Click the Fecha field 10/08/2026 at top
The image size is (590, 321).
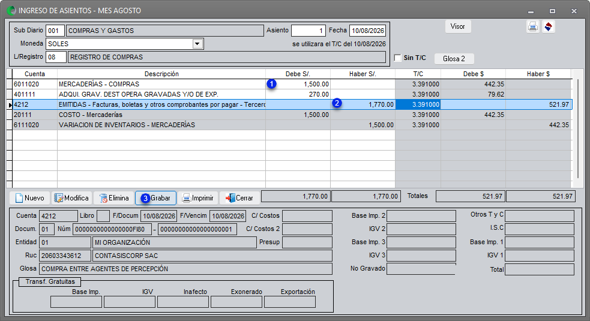coord(367,31)
